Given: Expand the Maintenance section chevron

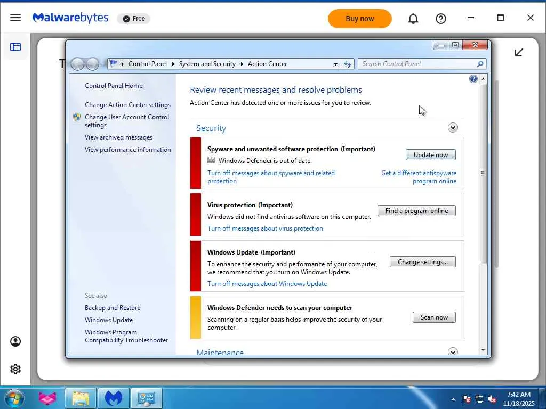Looking at the screenshot, I should click(x=453, y=351).
